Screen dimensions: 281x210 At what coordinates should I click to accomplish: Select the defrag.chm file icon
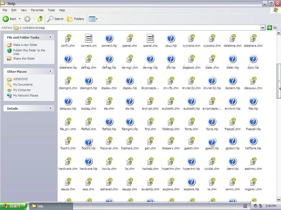89,59
